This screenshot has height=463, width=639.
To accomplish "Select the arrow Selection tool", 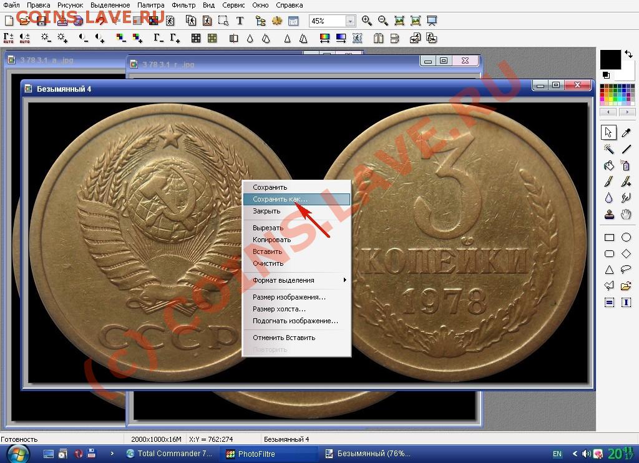I will [x=609, y=132].
